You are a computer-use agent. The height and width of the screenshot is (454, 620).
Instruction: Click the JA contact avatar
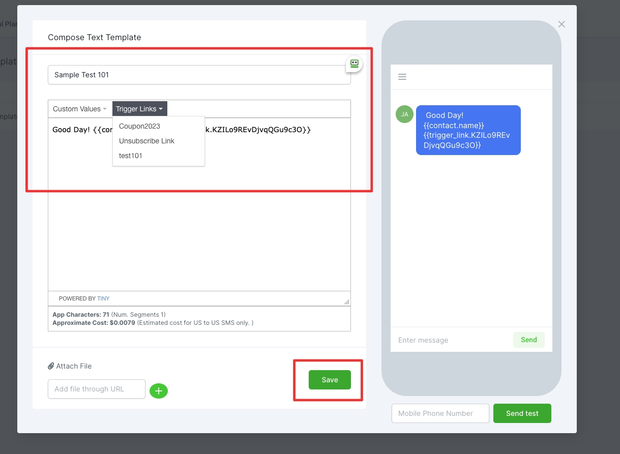404,114
